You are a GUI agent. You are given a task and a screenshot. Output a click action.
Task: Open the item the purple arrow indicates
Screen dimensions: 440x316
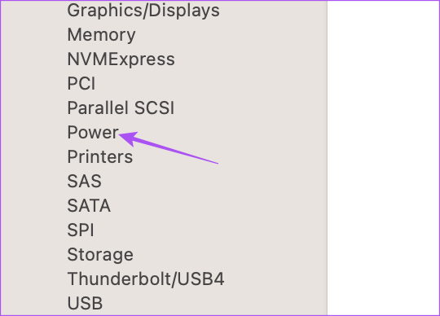93,132
